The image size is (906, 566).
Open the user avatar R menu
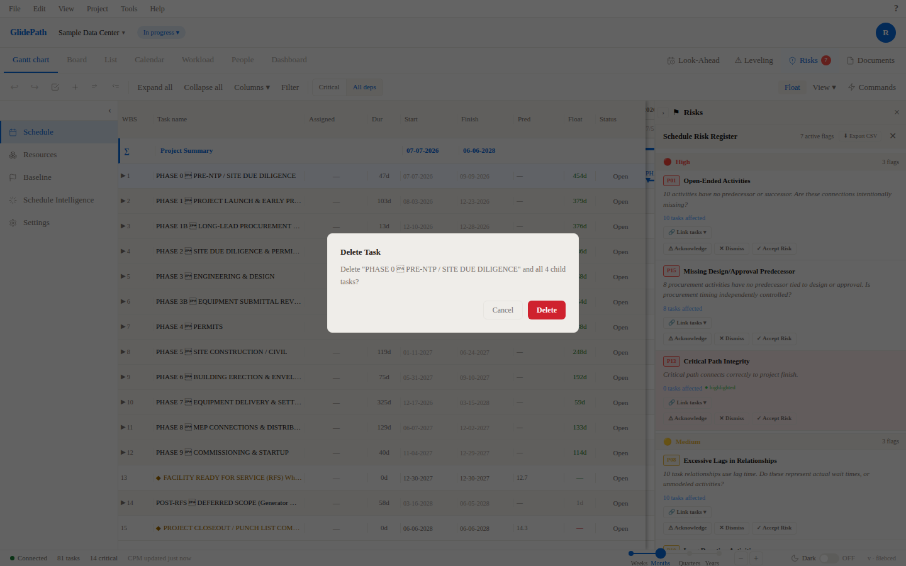coord(885,33)
